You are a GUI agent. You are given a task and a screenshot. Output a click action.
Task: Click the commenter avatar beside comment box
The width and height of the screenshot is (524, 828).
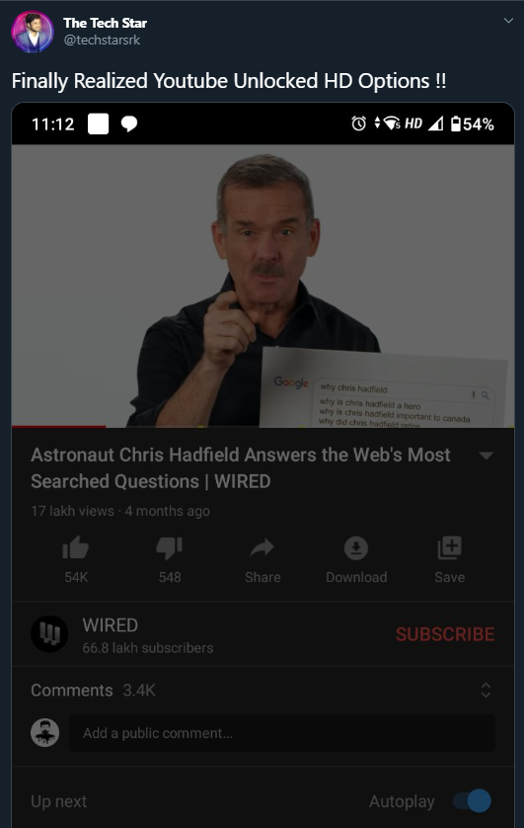(x=44, y=732)
